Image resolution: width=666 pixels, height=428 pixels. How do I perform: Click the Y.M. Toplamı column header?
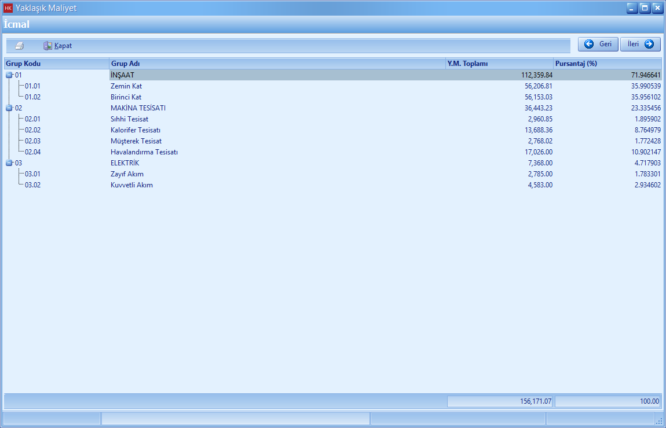point(499,64)
